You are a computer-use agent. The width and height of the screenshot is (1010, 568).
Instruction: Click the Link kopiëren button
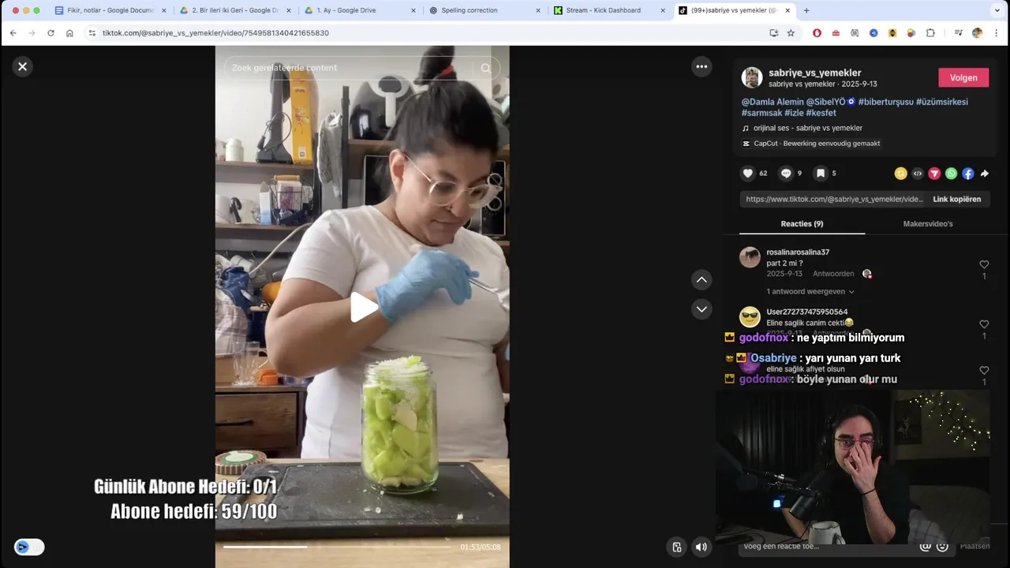(956, 200)
